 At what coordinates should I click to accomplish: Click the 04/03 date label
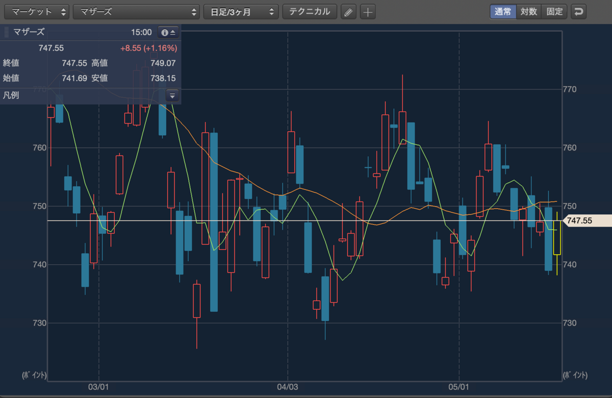[288, 387]
